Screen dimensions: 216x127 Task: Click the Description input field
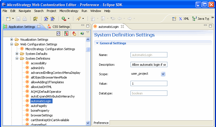coord(149,65)
